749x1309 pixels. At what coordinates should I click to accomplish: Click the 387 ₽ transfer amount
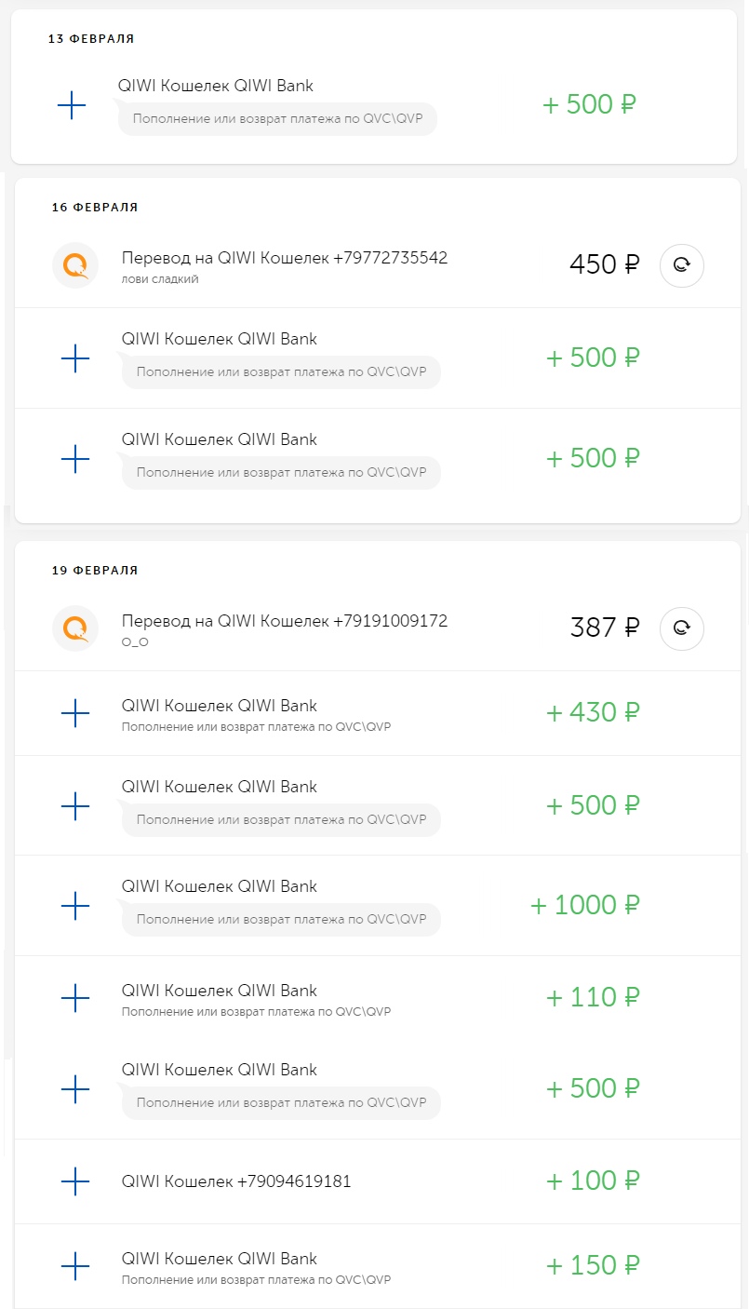604,628
